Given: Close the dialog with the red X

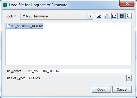Looking at the screenshot, I should (127, 3).
